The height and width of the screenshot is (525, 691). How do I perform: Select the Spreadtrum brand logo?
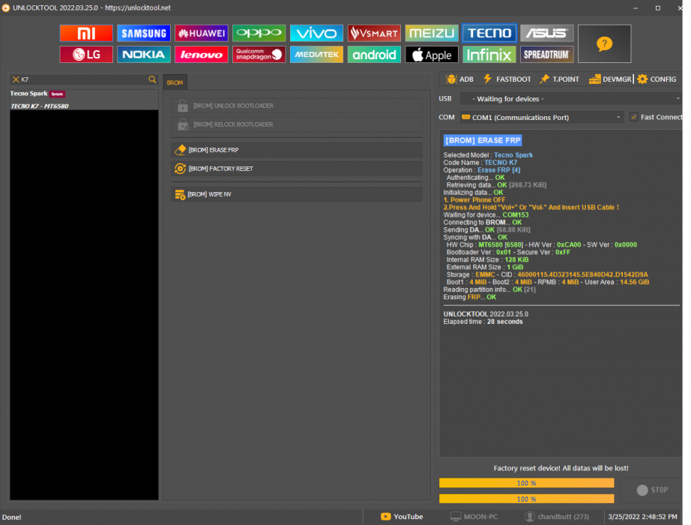coord(547,54)
